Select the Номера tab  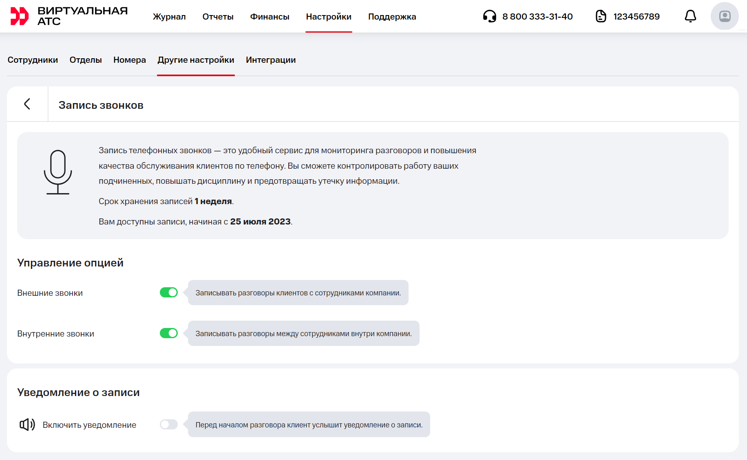129,60
